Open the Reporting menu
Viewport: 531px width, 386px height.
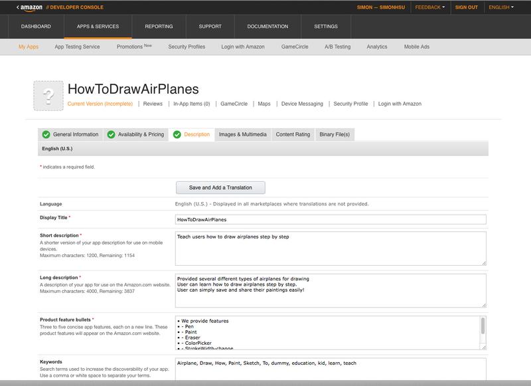pyautogui.click(x=159, y=27)
